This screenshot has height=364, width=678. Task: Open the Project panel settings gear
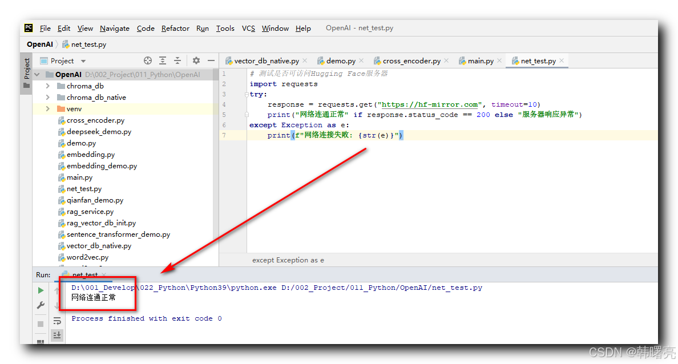196,60
